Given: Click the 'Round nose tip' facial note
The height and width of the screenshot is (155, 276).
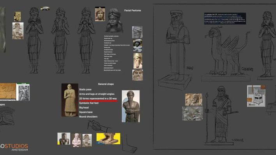Looking at the screenshot, I should (108, 38).
